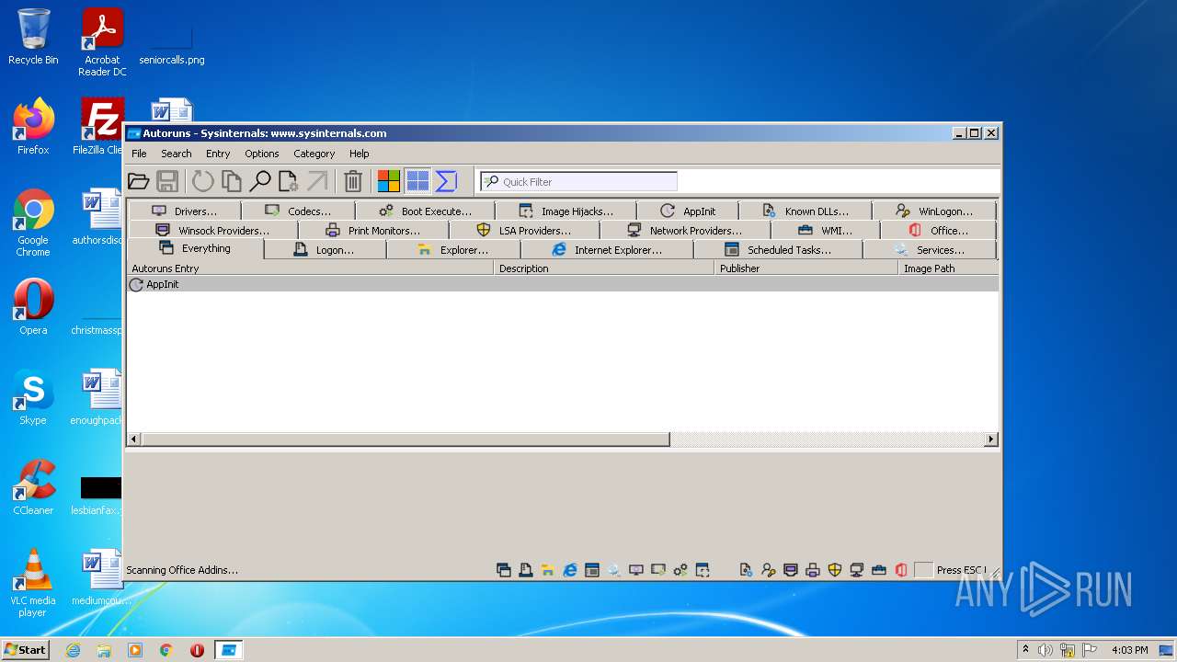Click the horizontal scrollbar thumb
Viewport: 1177px width, 662px height.
pyautogui.click(x=406, y=439)
